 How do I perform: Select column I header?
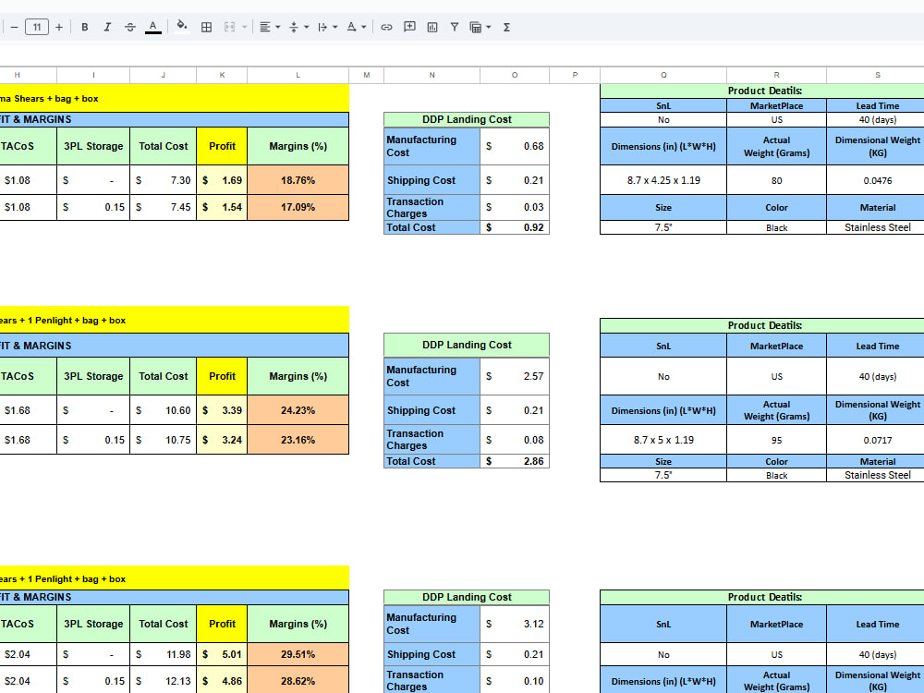click(x=93, y=75)
